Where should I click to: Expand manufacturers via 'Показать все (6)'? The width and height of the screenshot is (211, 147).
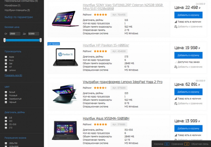(13, 75)
